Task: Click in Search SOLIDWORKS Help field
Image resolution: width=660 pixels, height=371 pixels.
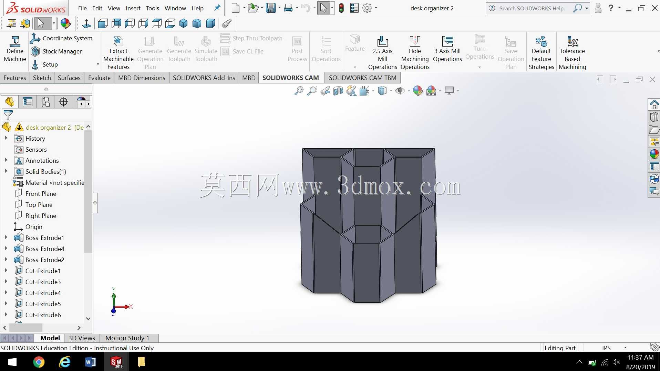Action: (x=532, y=8)
